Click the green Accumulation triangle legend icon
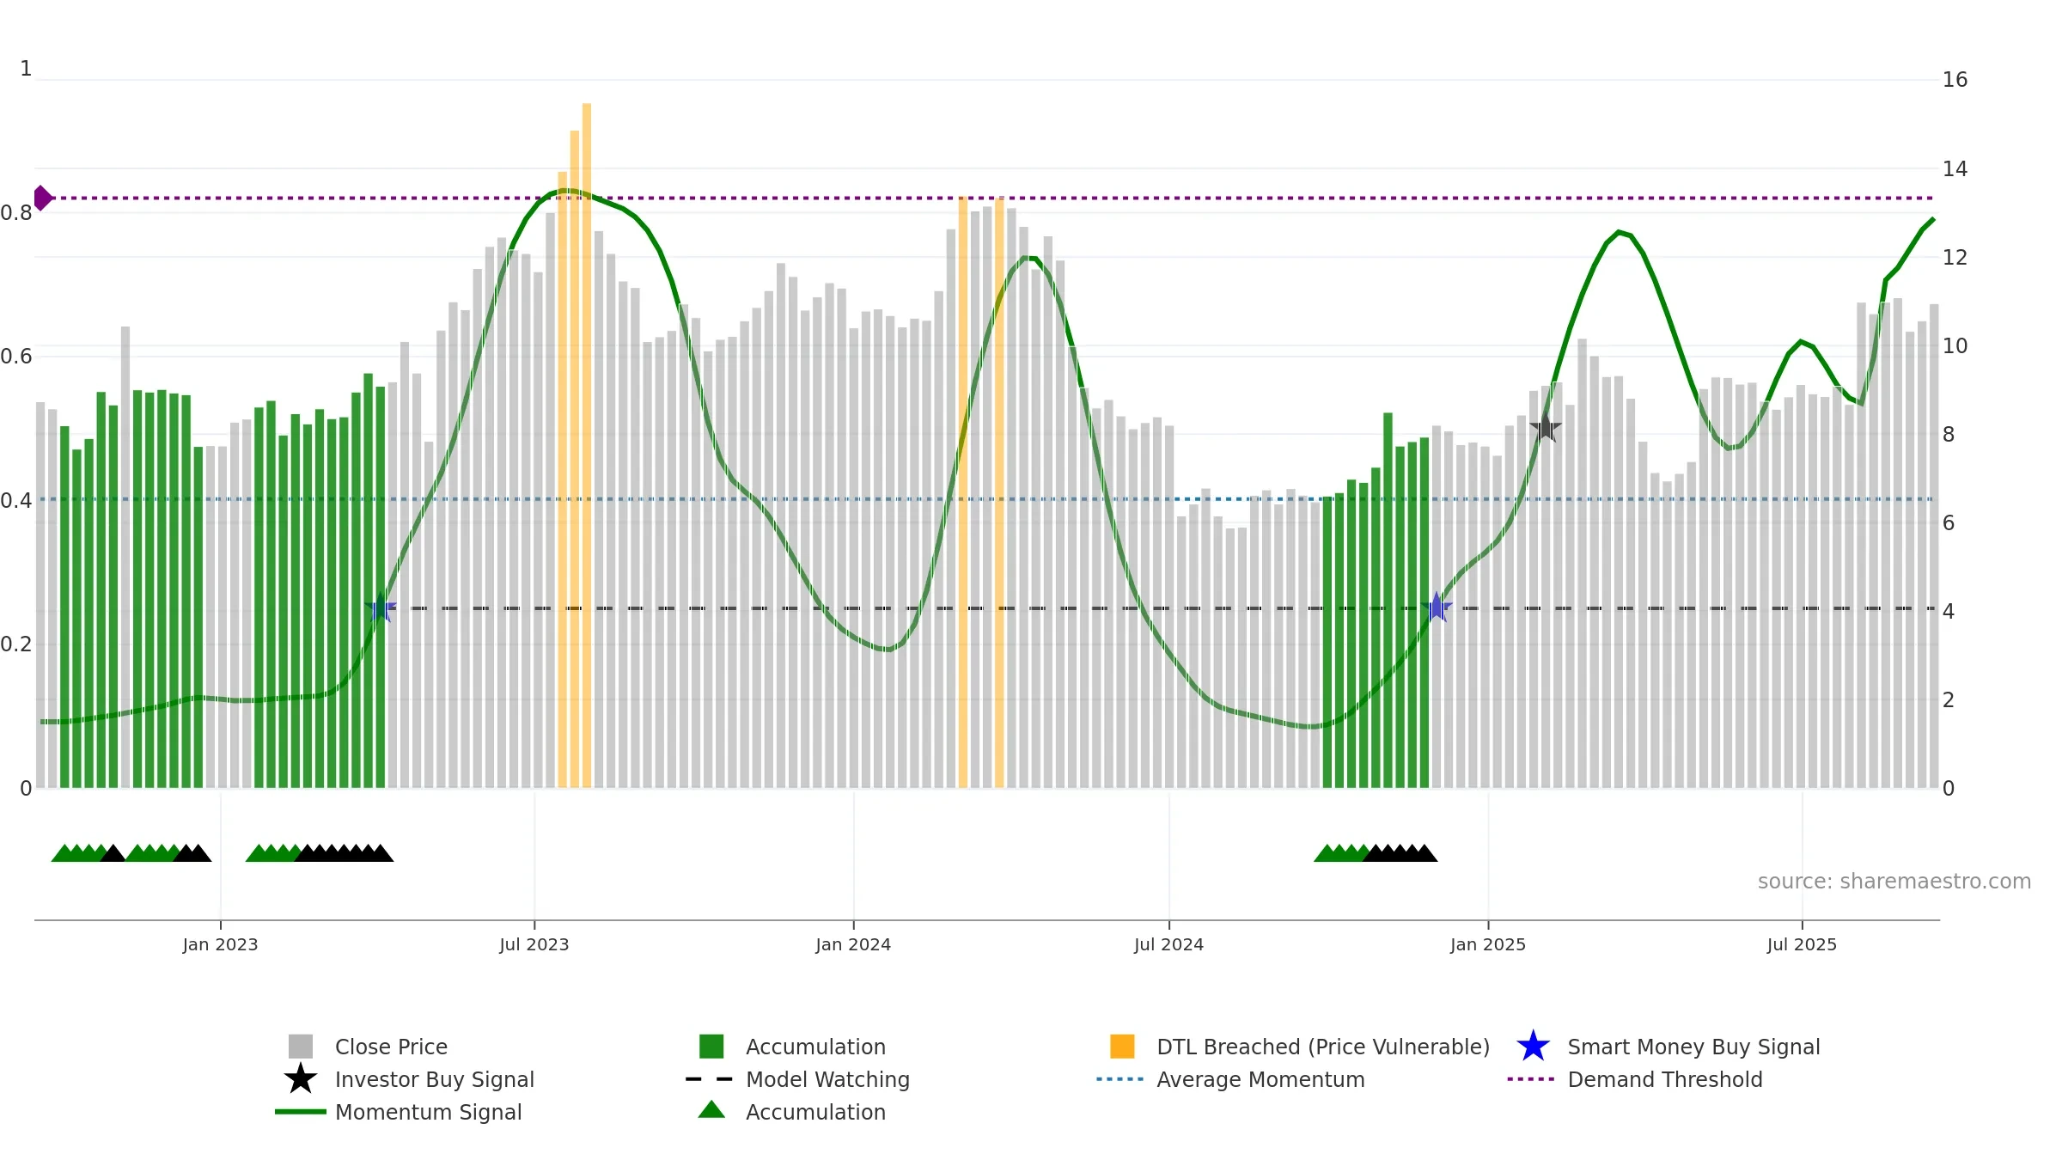The image size is (2062, 1160). click(711, 1109)
